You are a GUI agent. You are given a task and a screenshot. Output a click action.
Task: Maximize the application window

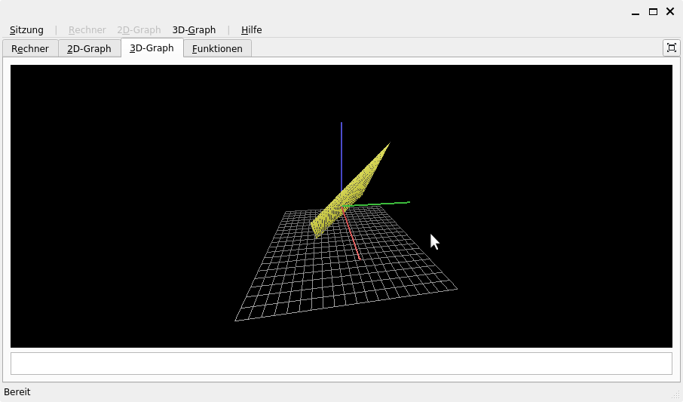(653, 11)
